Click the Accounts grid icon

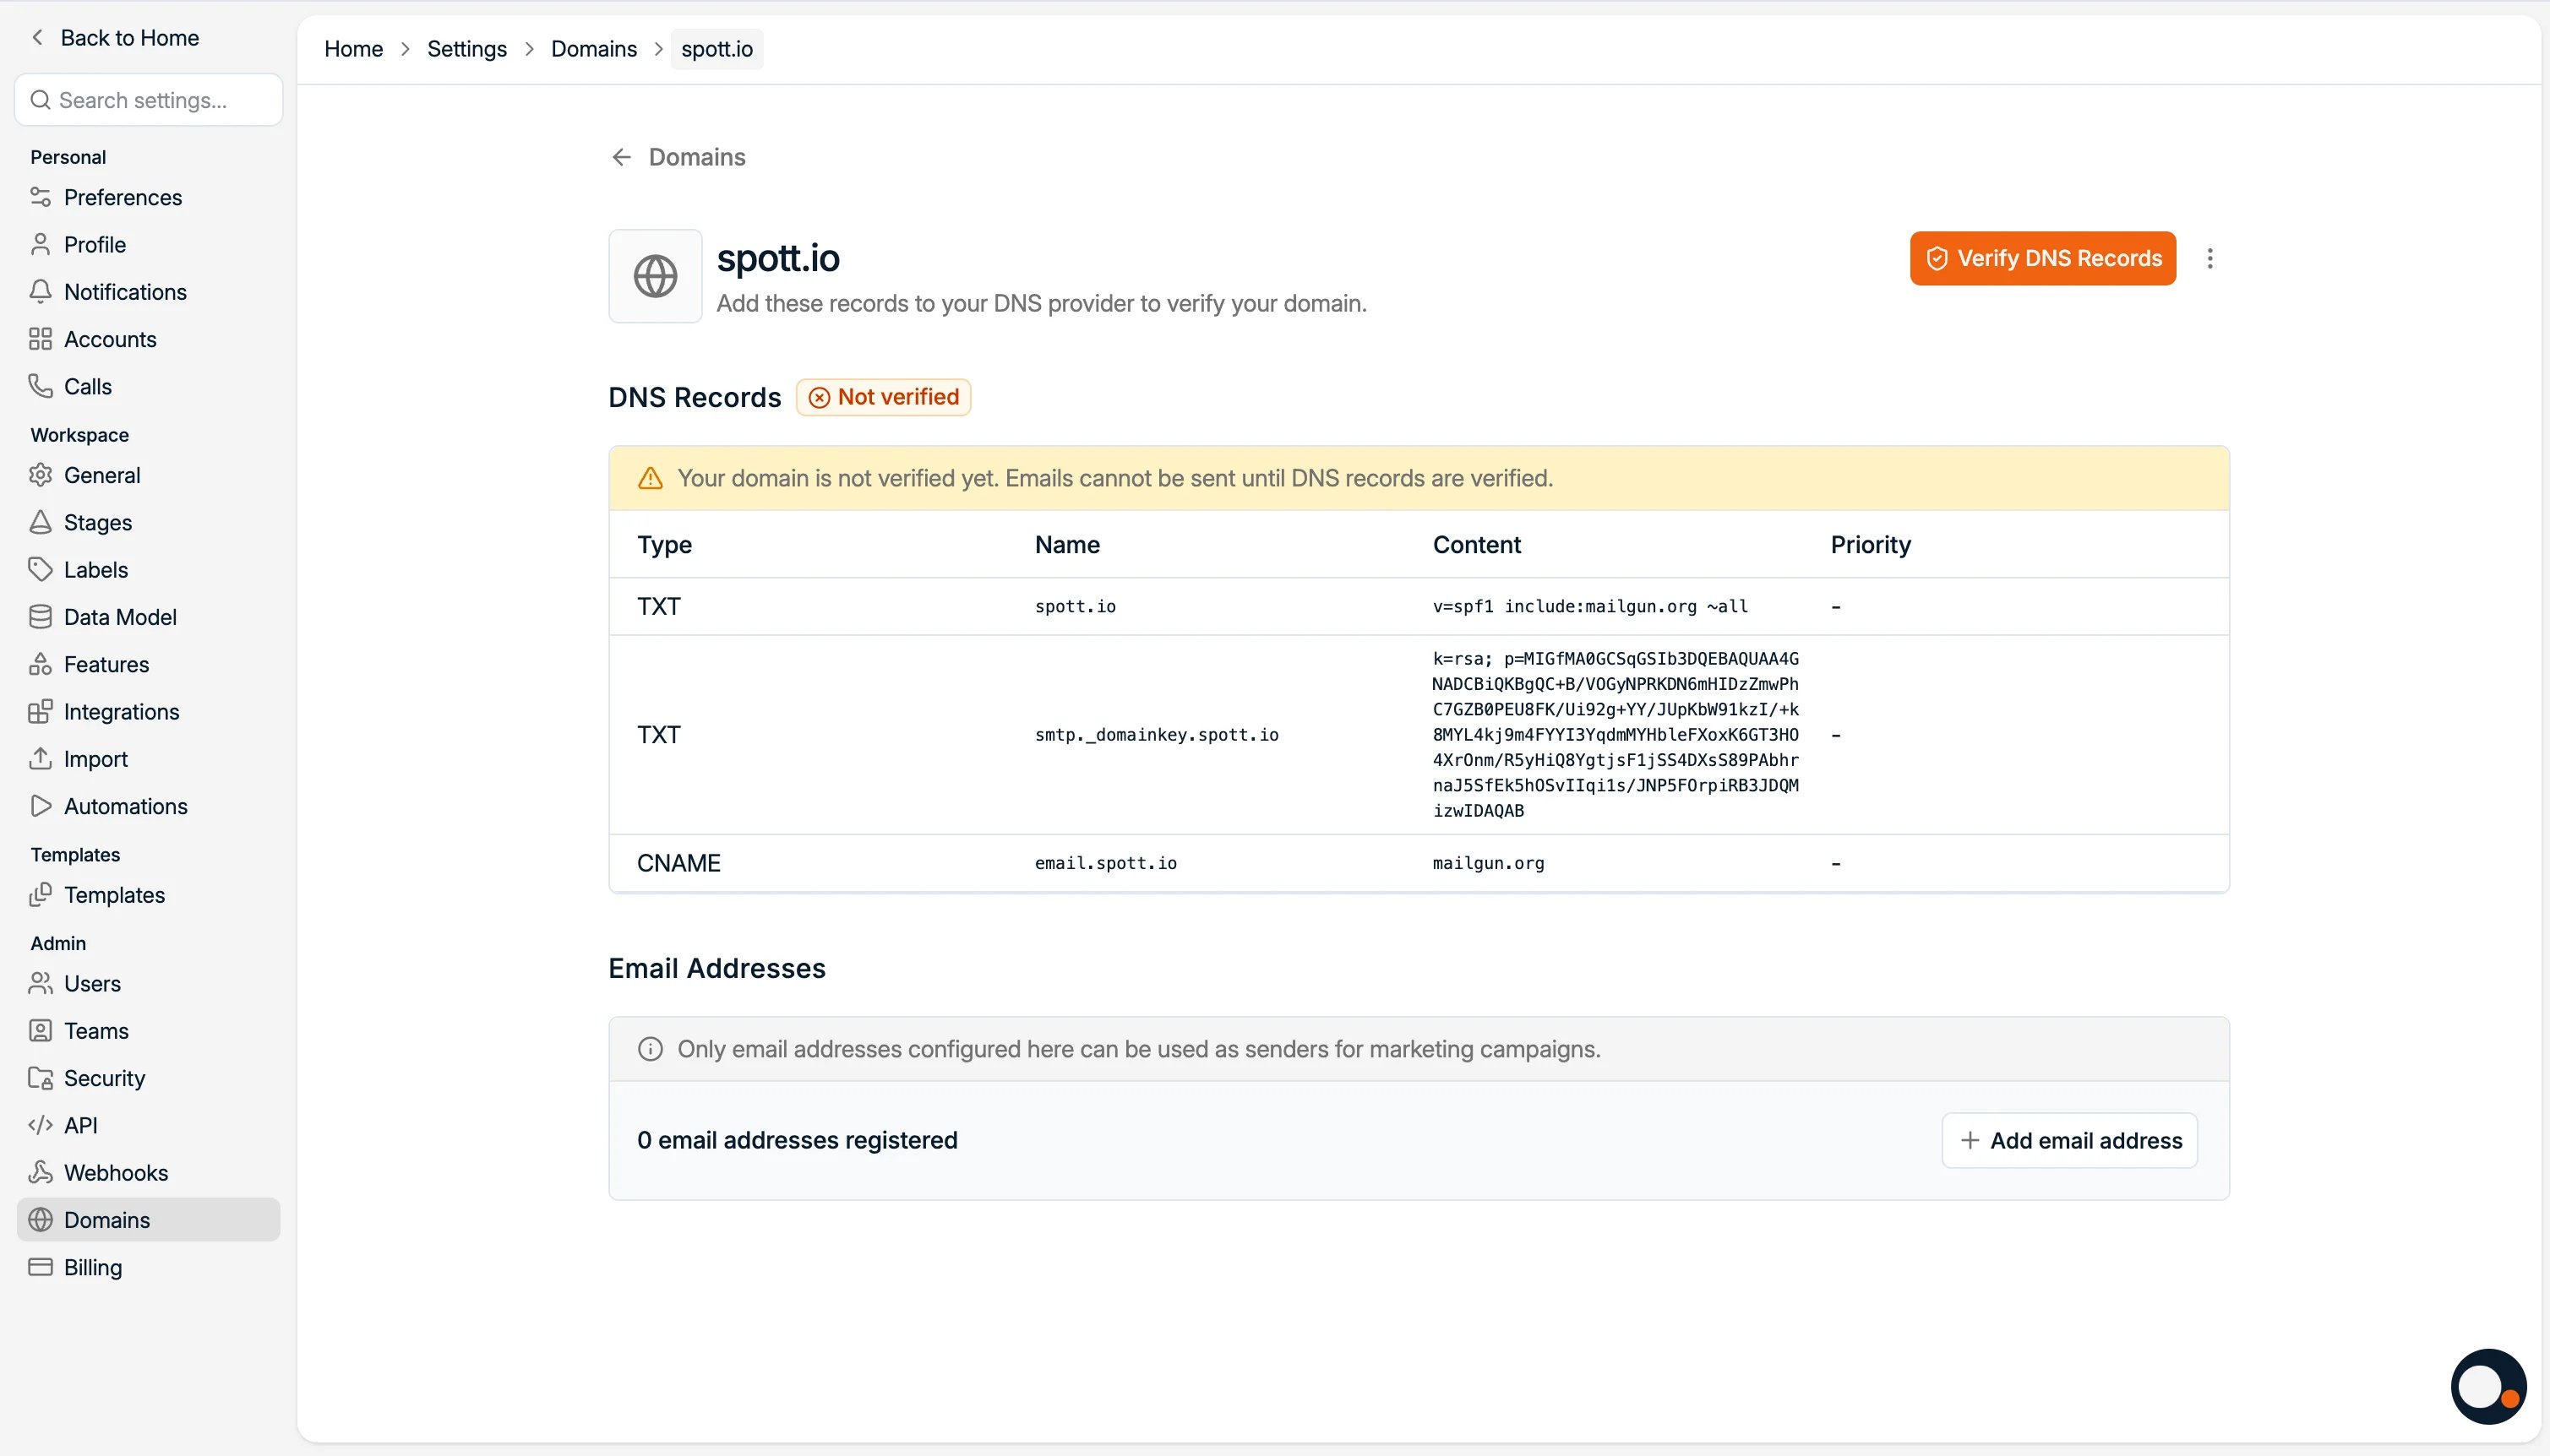40,339
